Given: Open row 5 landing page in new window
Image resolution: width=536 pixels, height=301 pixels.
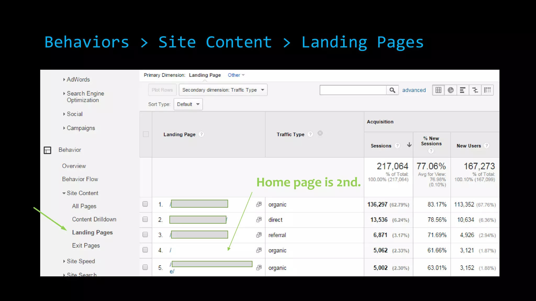Looking at the screenshot, I should click(259, 268).
